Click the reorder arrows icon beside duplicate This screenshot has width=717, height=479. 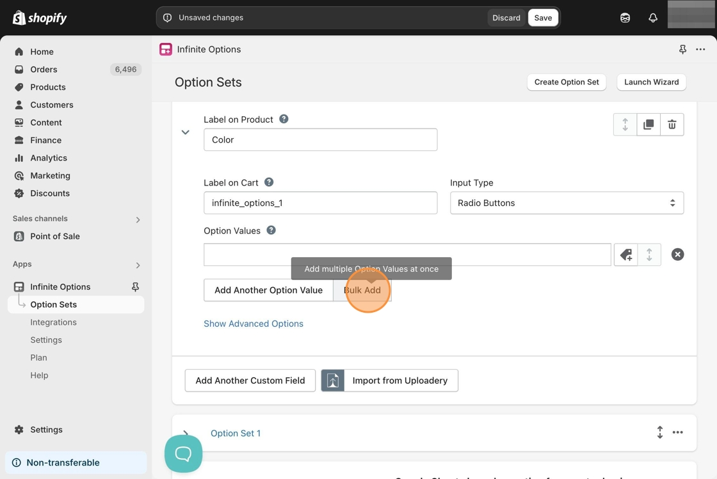pos(625,125)
